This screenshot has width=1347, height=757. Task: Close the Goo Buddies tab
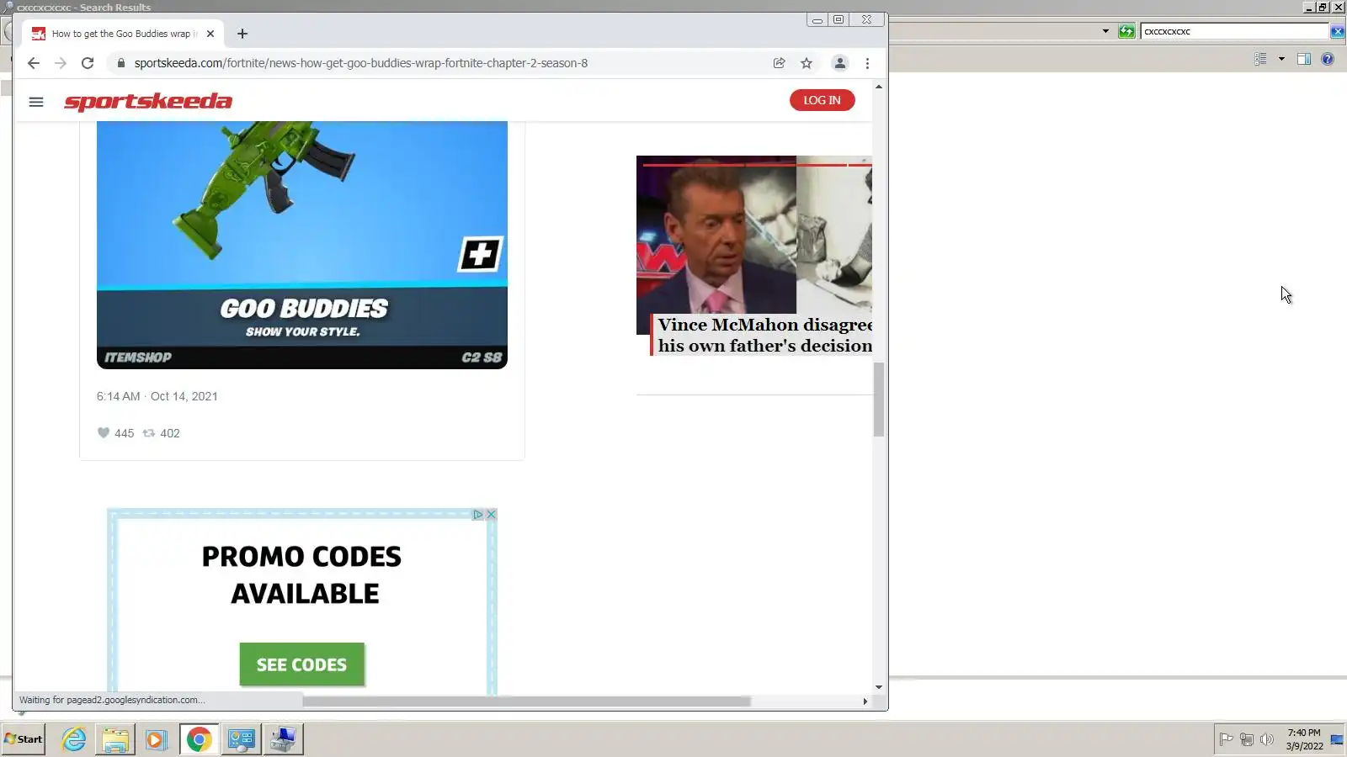click(210, 34)
